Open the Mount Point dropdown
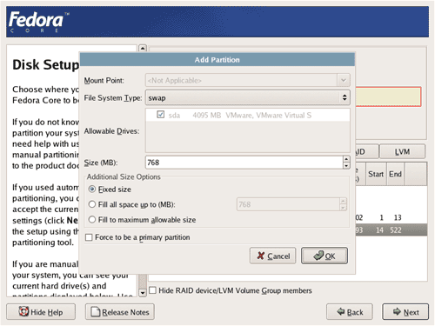Screen dimensions: 435x326 pyautogui.click(x=344, y=80)
